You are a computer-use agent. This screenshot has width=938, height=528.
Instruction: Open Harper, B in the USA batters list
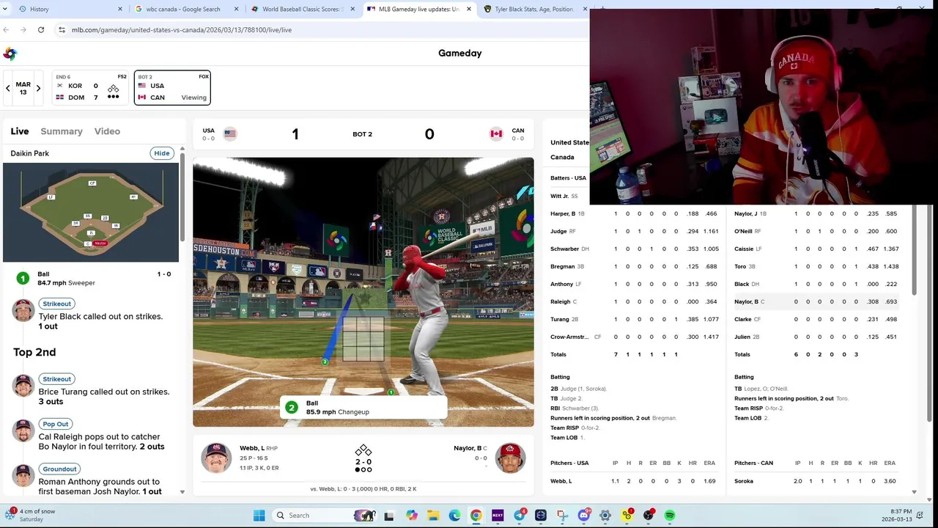(563, 213)
